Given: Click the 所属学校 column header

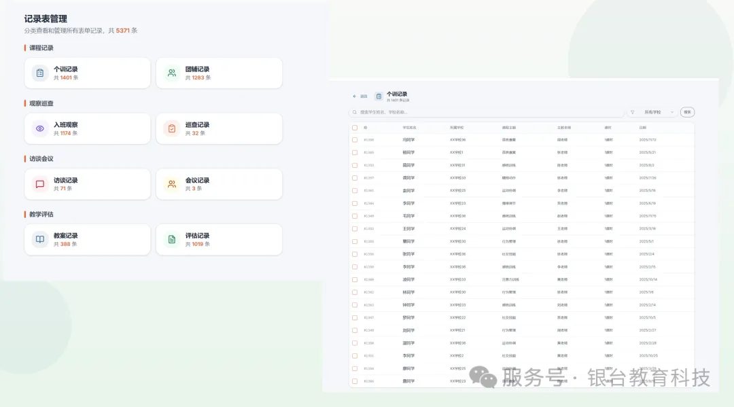Looking at the screenshot, I should click(x=457, y=128).
